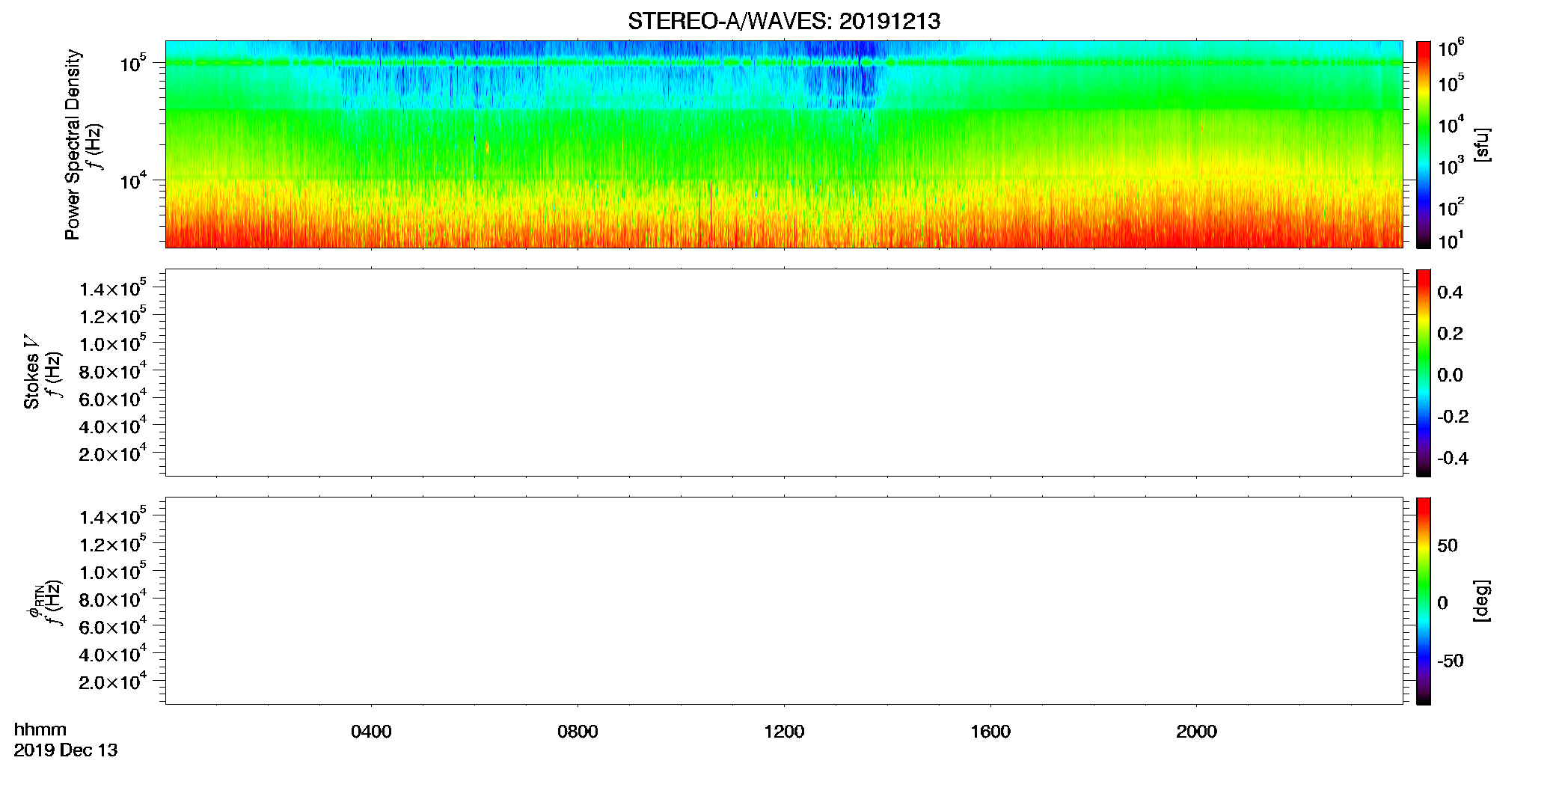Click the 0.2 value on Stokes color bar
The image size is (1568, 808).
pyautogui.click(x=1450, y=334)
